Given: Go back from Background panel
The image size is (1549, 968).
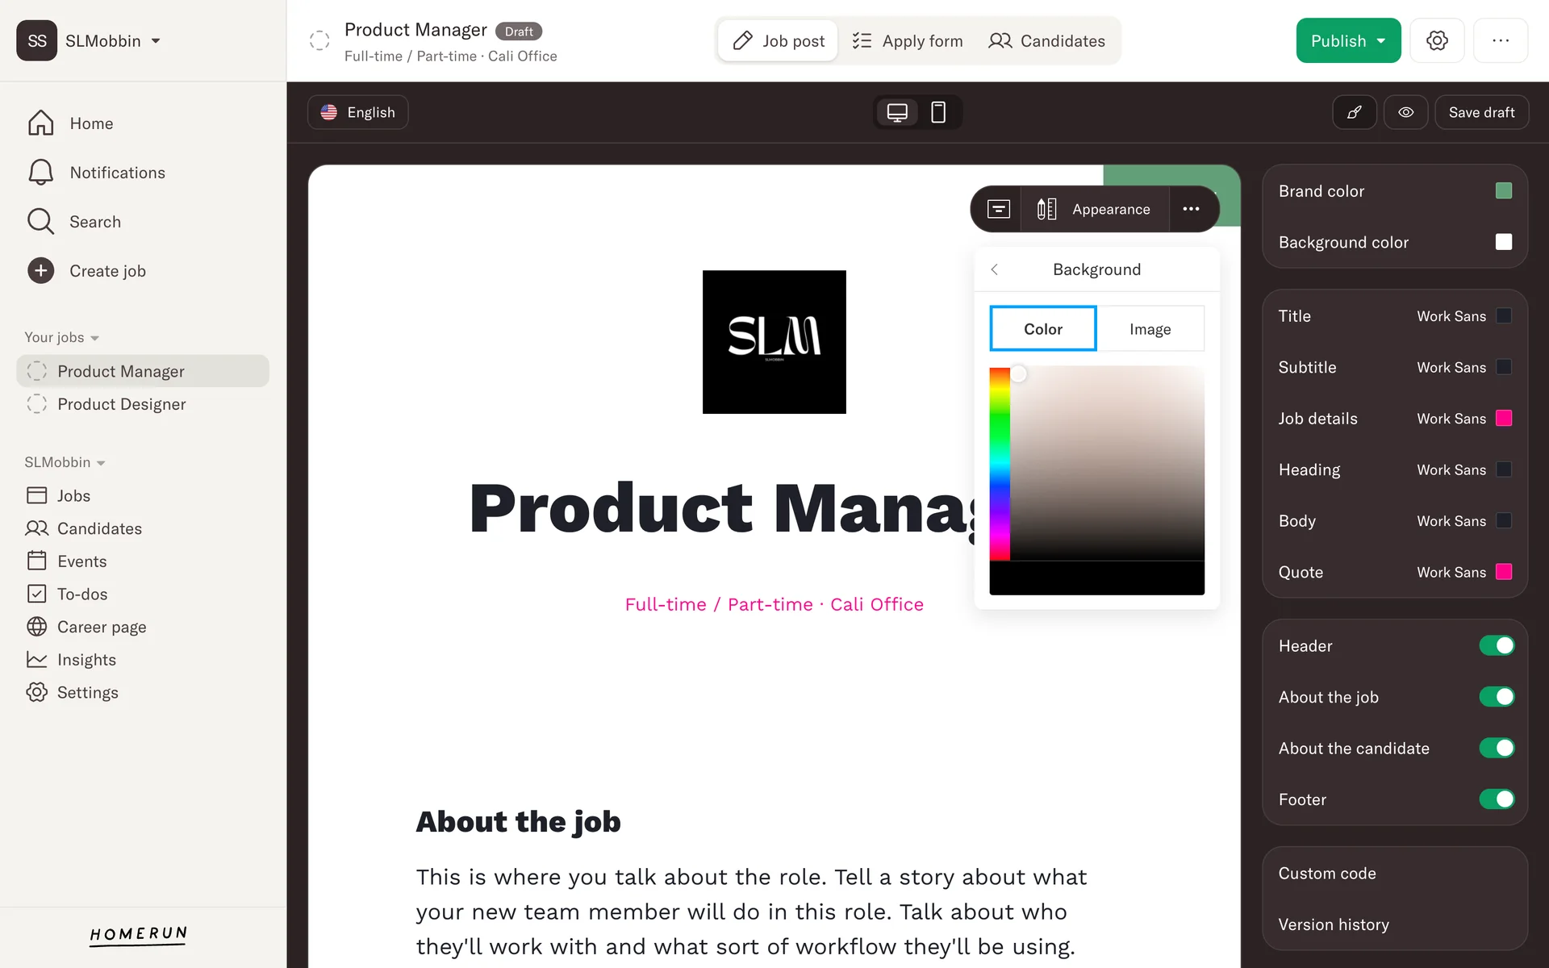Looking at the screenshot, I should [995, 269].
